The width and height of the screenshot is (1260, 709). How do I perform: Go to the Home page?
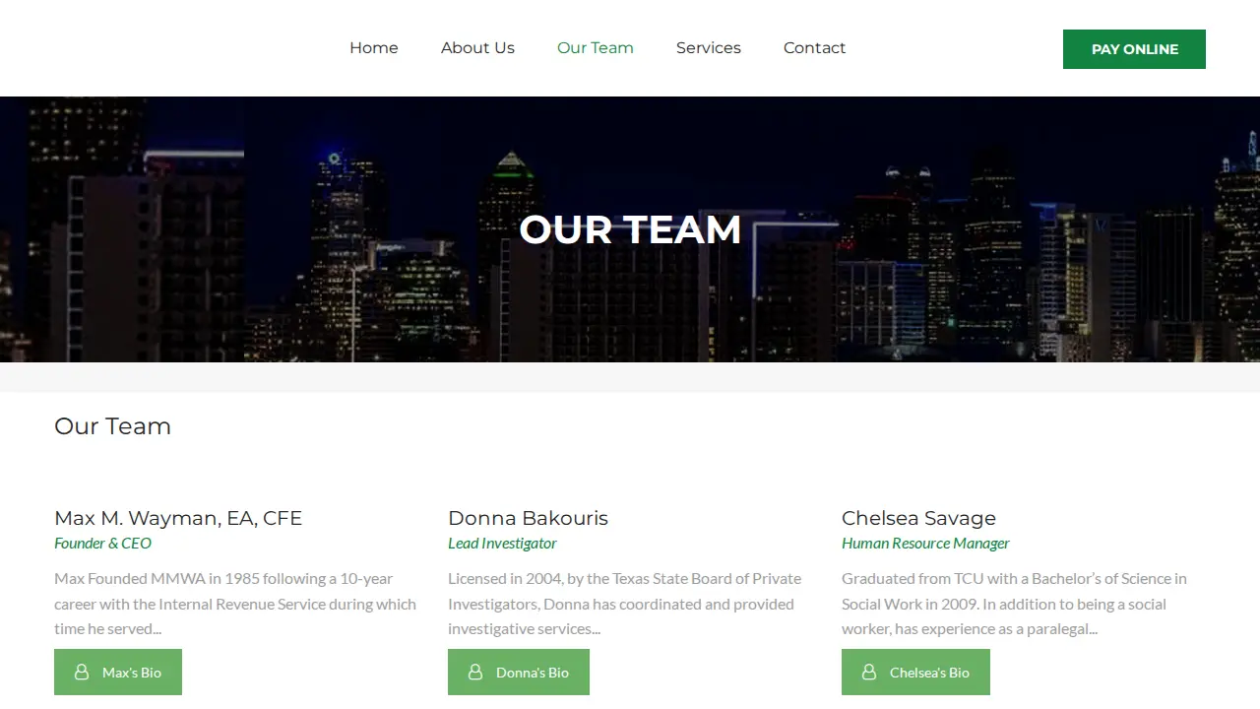(374, 48)
